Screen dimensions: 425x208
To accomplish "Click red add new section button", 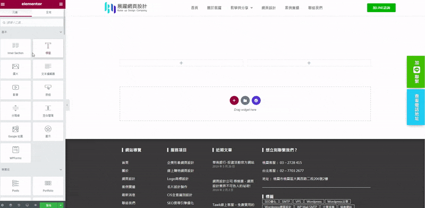I will [234, 100].
